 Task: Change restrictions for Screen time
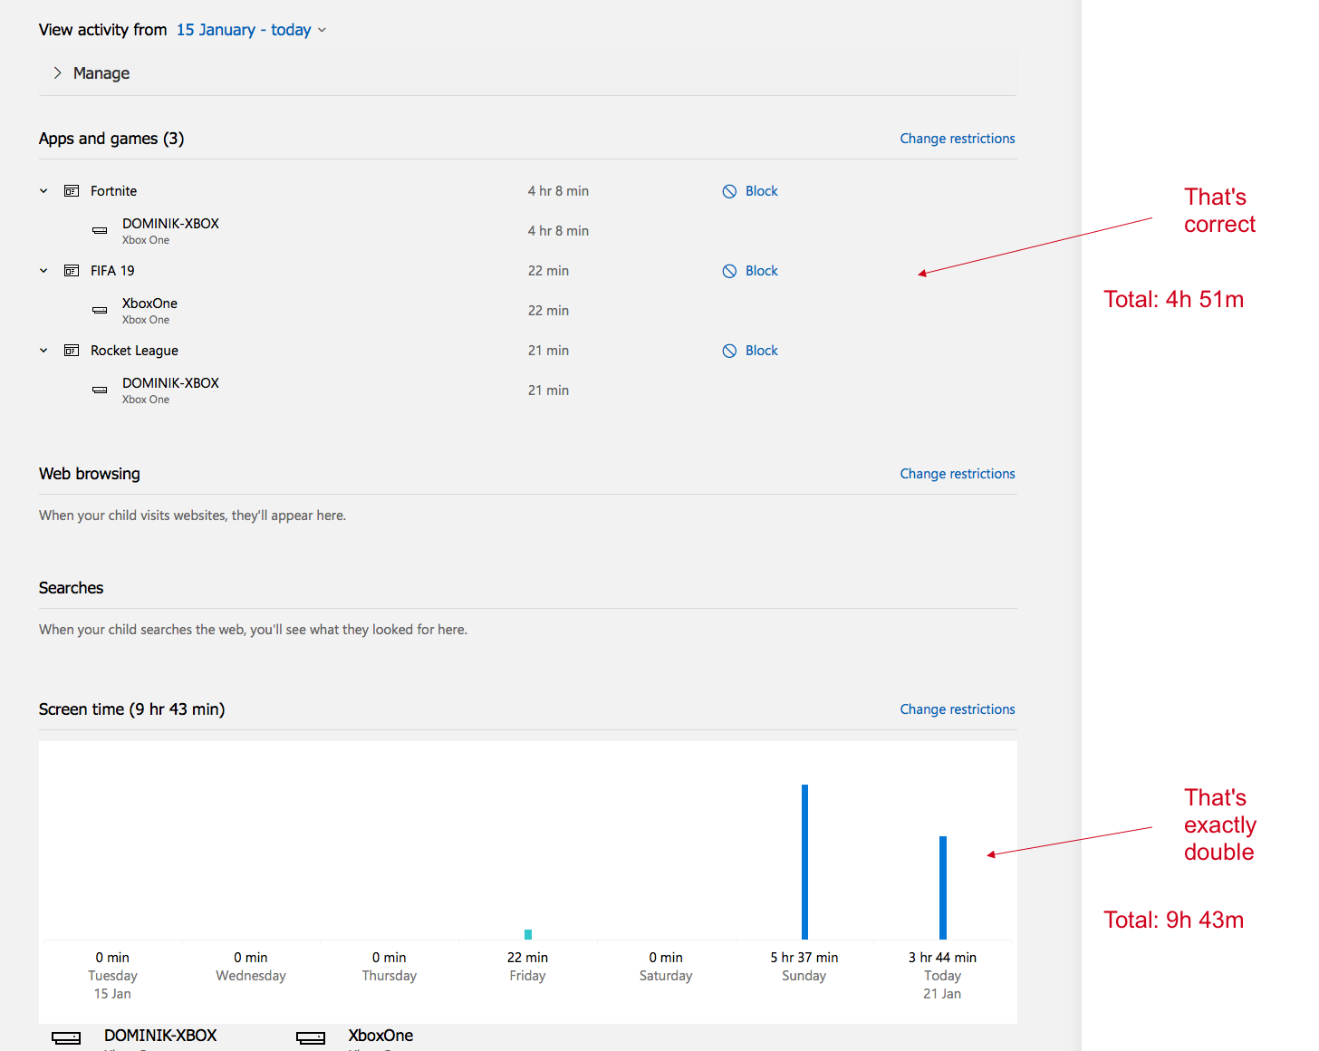point(958,709)
